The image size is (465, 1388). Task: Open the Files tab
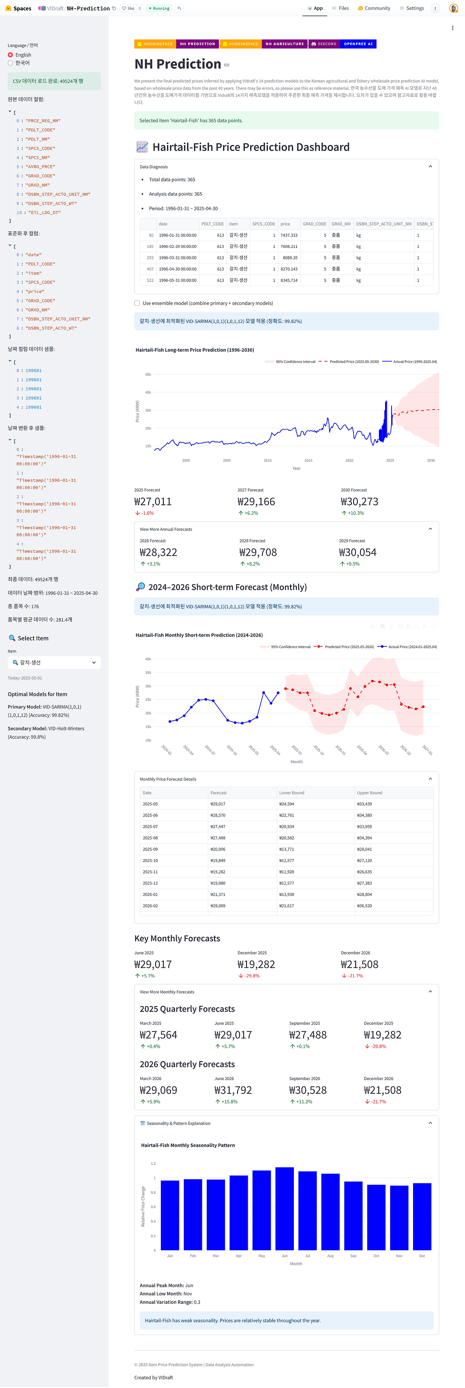coord(340,9)
